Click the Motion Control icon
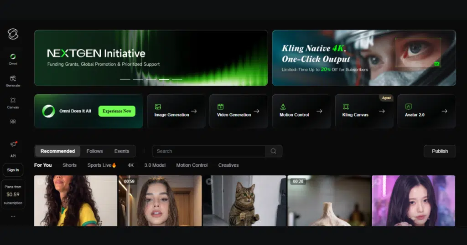The width and height of the screenshot is (467, 245). (283, 107)
